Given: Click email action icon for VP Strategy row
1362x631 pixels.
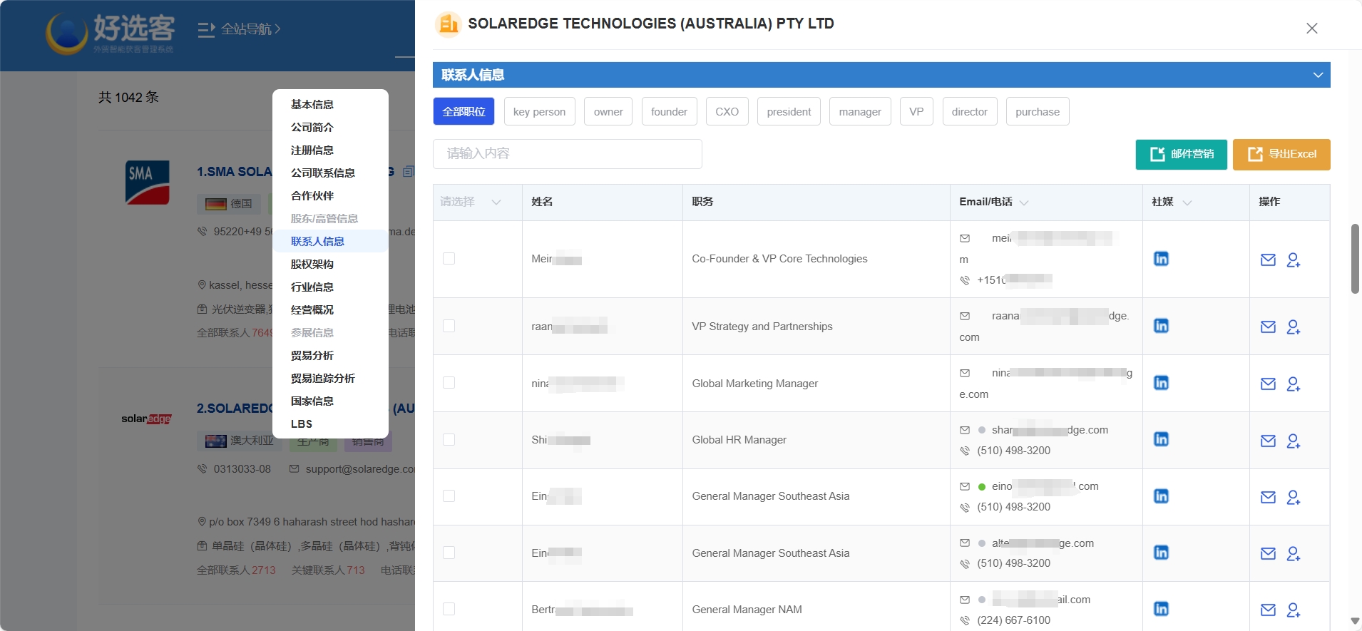Looking at the screenshot, I should click(1268, 327).
